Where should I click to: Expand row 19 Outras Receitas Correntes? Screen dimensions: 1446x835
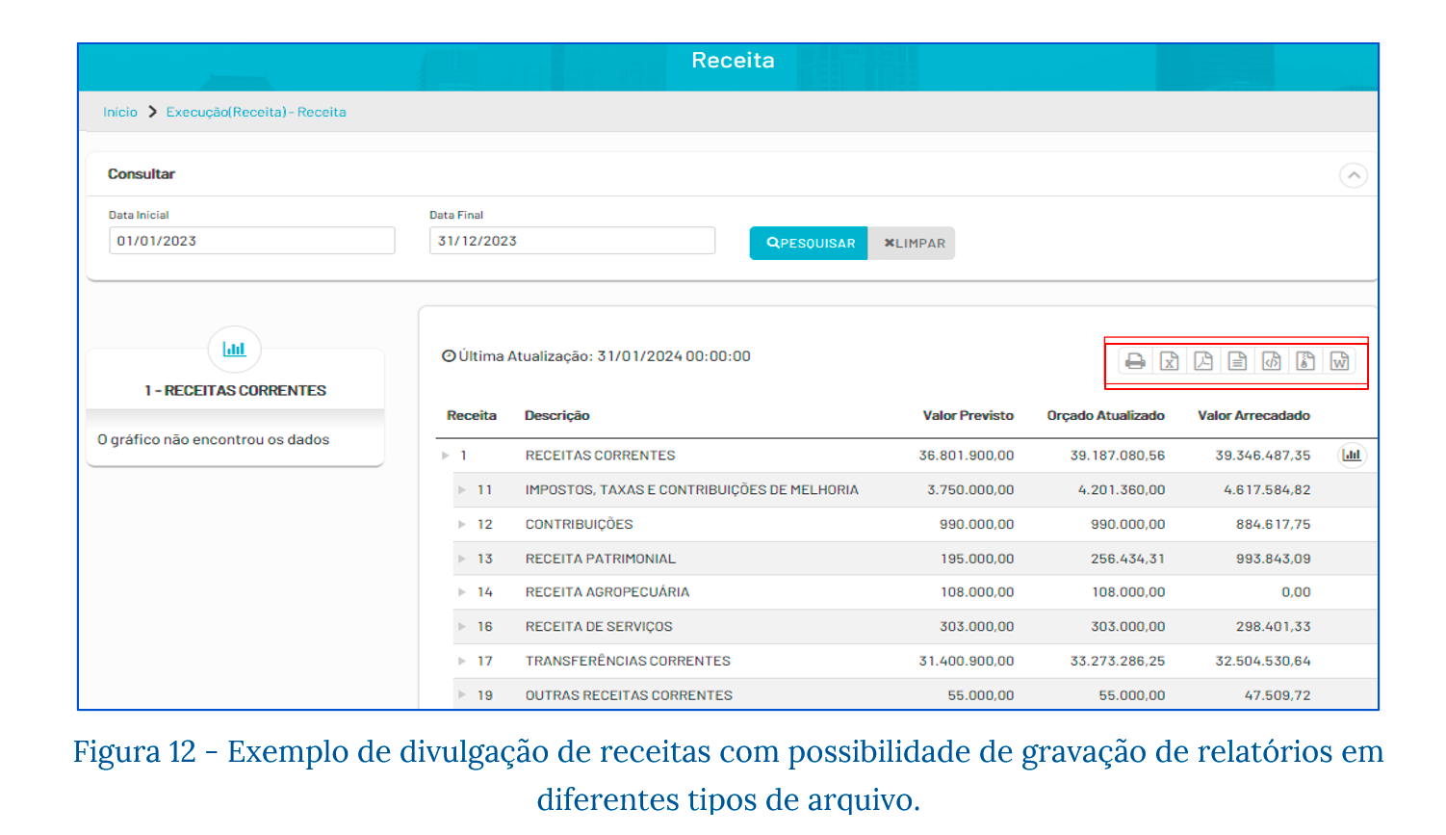[x=462, y=695]
